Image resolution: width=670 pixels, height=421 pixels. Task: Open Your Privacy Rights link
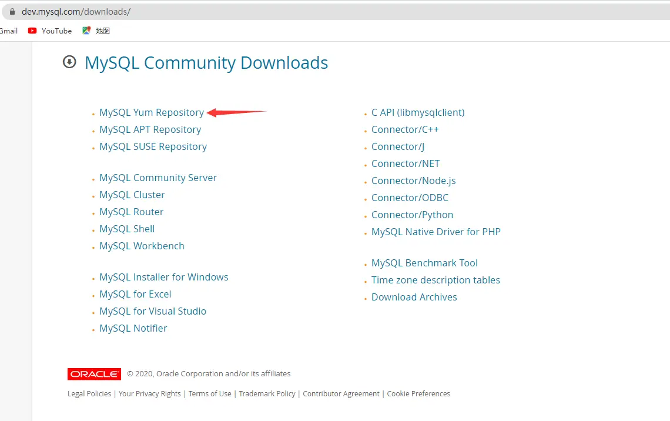150,393
